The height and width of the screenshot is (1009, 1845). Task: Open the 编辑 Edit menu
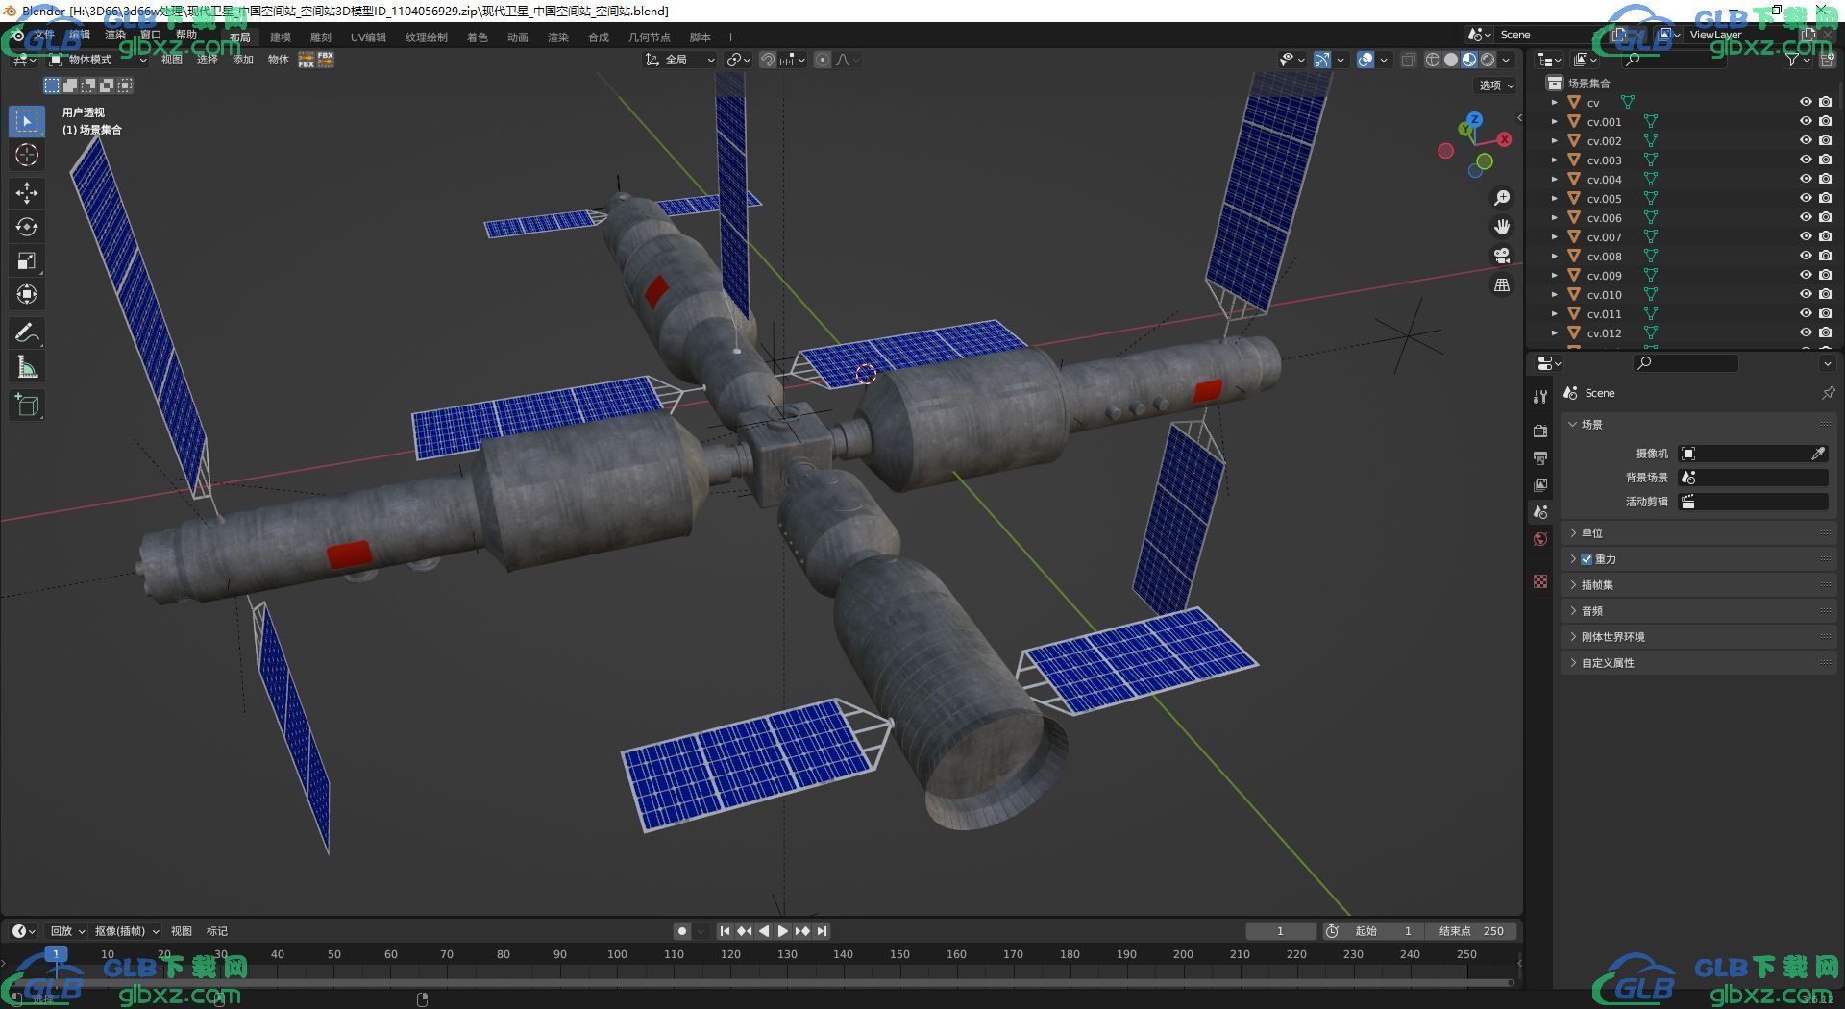tap(80, 36)
